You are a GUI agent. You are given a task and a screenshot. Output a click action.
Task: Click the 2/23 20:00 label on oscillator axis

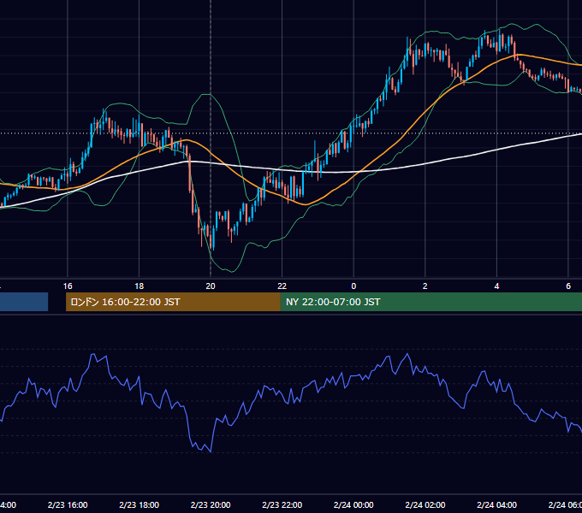pyautogui.click(x=211, y=504)
